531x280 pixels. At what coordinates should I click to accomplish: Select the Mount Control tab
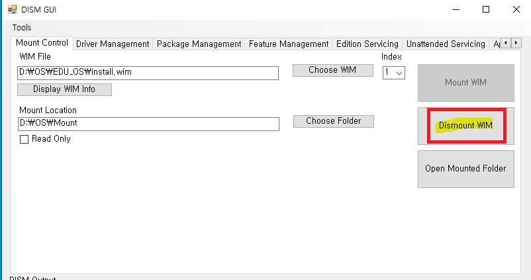(42, 43)
